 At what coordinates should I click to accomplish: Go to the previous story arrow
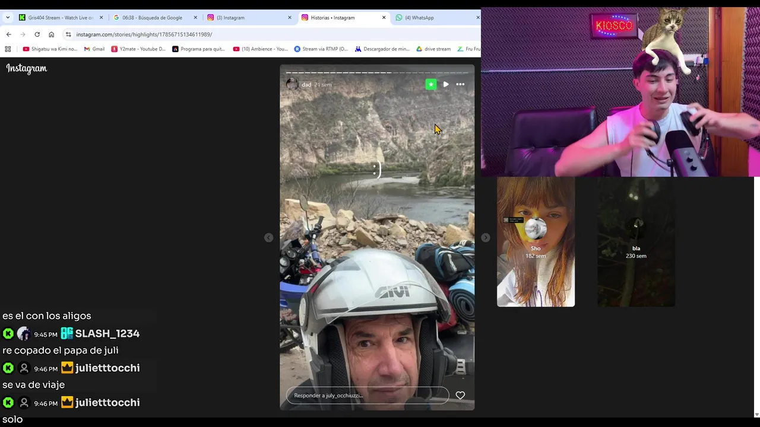point(269,238)
